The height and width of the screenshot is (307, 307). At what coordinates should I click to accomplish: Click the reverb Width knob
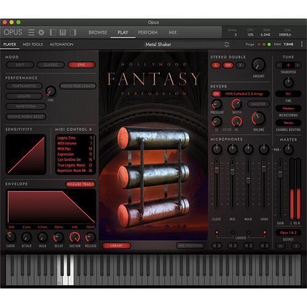click(236, 104)
